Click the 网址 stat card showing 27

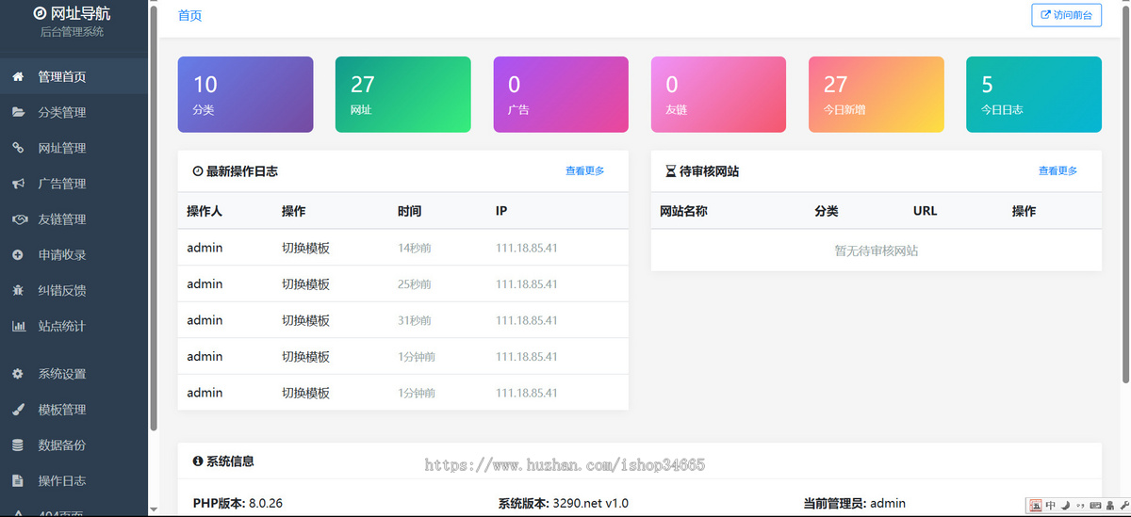tap(402, 94)
